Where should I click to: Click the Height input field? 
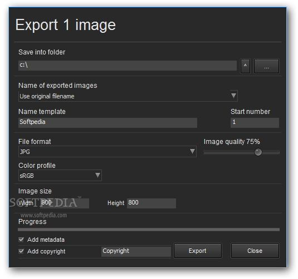[x=152, y=203]
